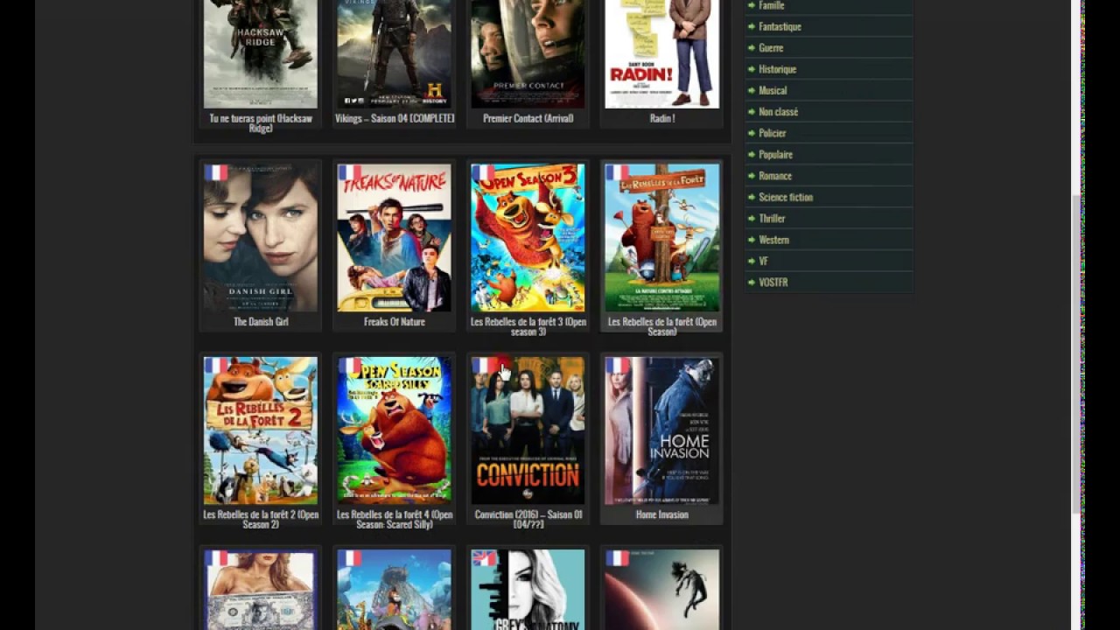Click the 'Radin !' title link
Viewport: 1120px width, 630px height.
[662, 118]
